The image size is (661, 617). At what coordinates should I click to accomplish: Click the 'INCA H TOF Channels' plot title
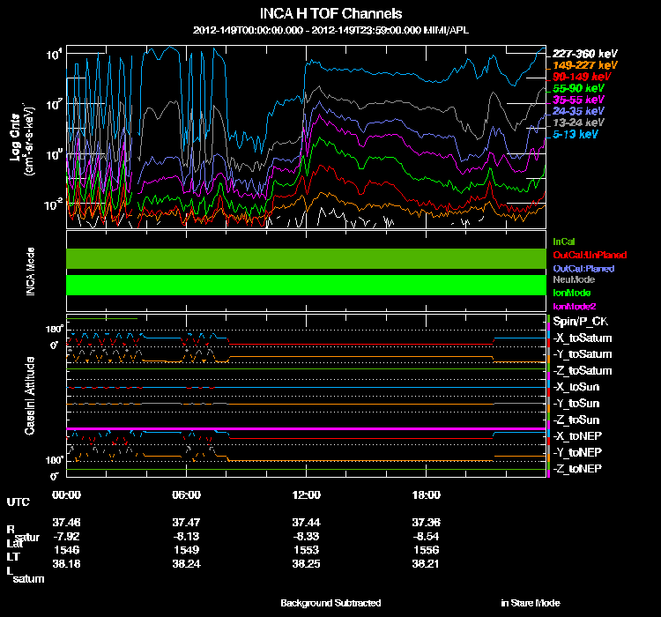330,14
